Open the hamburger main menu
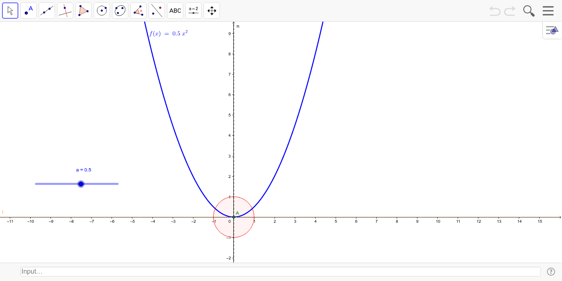 coord(548,11)
